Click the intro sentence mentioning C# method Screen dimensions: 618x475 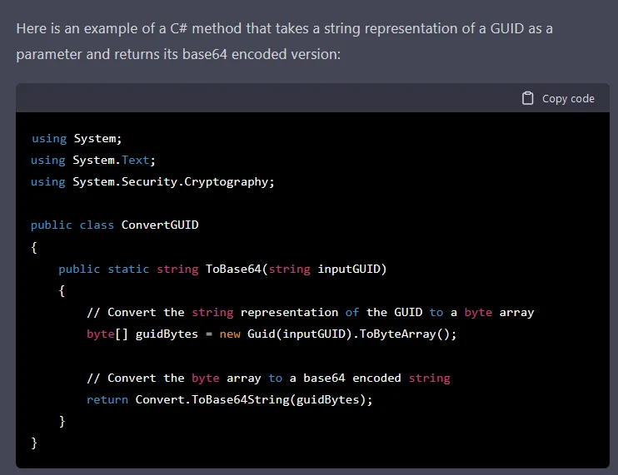pyautogui.click(x=284, y=42)
